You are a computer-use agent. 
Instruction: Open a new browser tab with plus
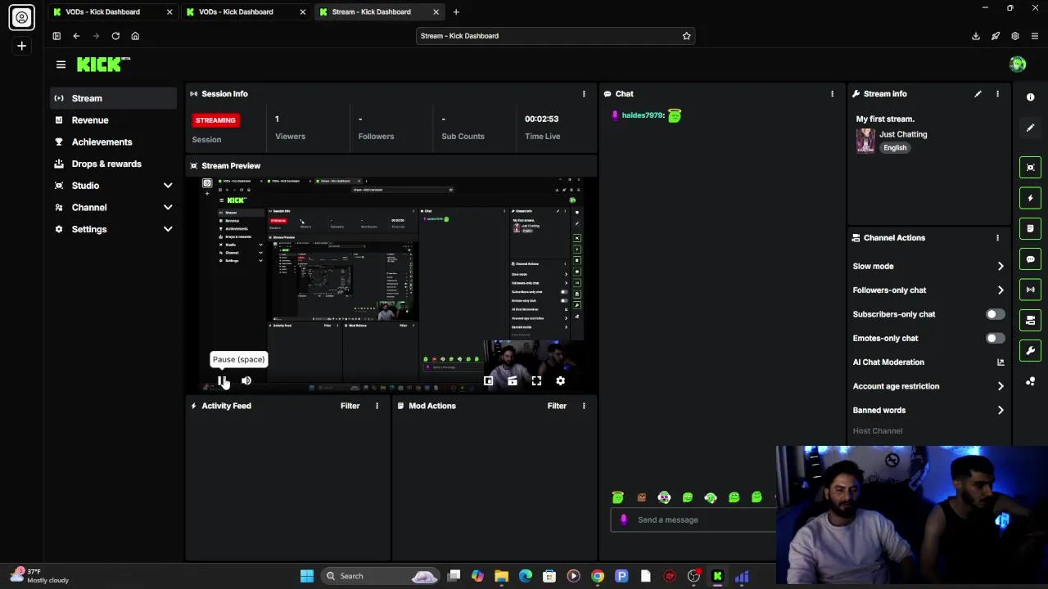[456, 11]
